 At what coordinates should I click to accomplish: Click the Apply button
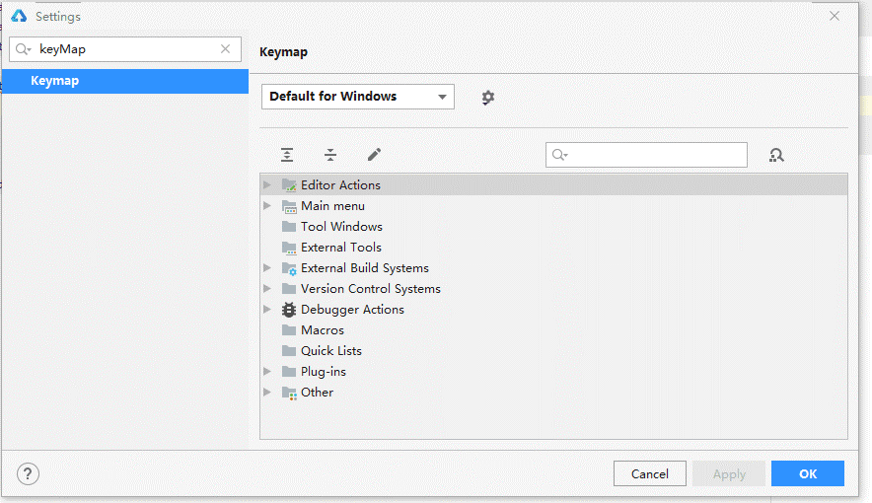(x=729, y=473)
